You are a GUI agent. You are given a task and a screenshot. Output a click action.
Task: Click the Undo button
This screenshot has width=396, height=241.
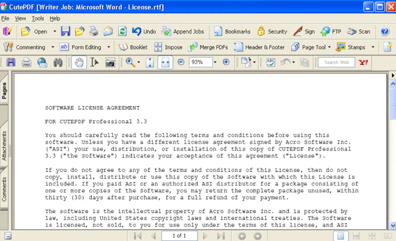click(x=144, y=32)
